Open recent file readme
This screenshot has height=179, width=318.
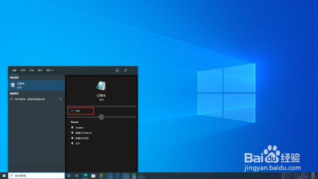coord(79,128)
